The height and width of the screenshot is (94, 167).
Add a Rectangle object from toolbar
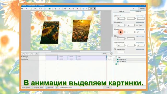(45, 9)
